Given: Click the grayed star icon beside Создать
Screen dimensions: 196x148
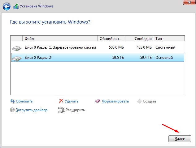Looking at the screenshot, I should (x=139, y=101).
